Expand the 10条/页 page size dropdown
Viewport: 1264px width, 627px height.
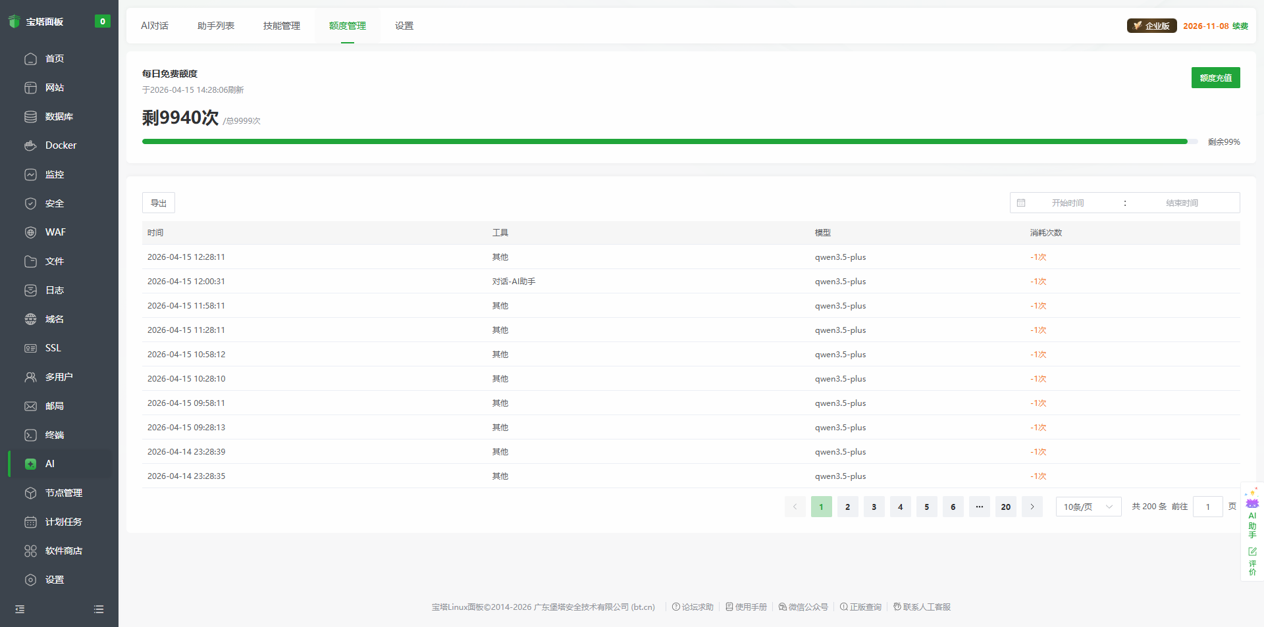tap(1088, 507)
